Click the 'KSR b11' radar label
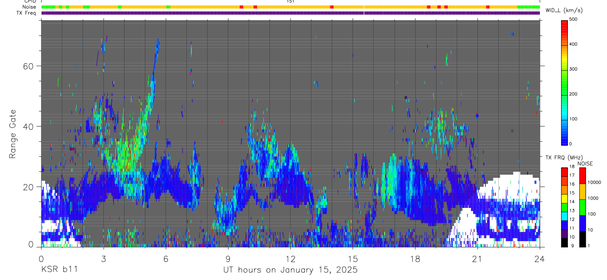Viewport: 607px width, 280px height. 59,270
